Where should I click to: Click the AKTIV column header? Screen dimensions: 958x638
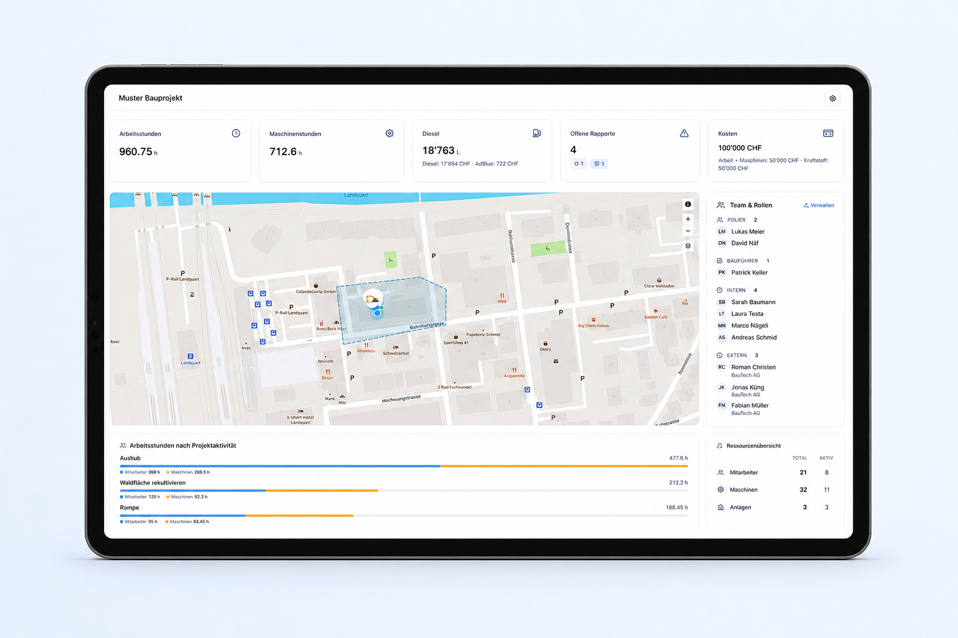pyautogui.click(x=826, y=458)
